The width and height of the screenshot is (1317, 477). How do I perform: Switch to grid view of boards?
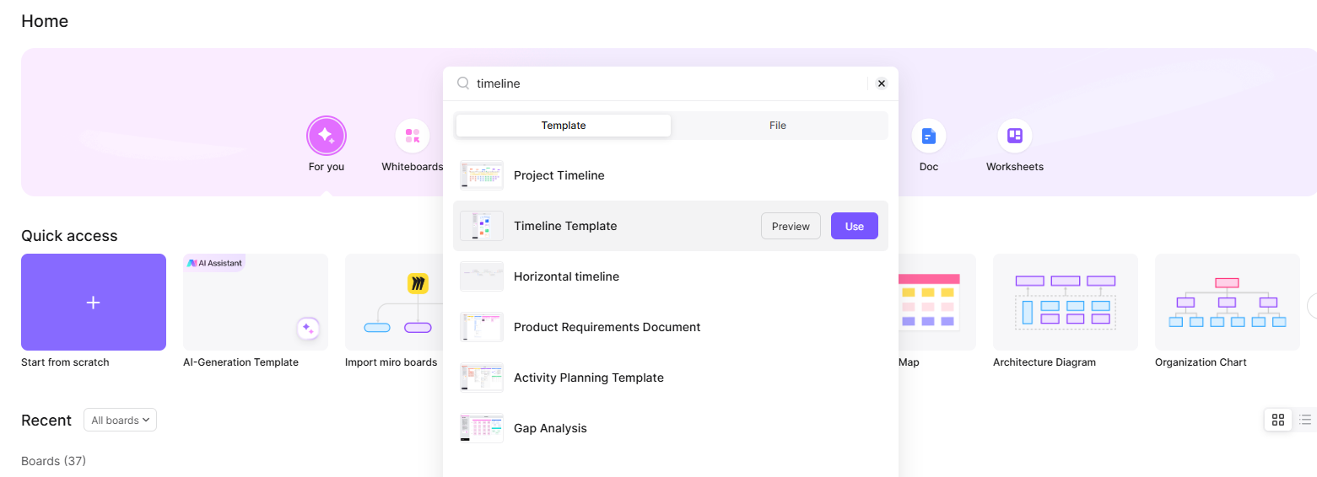click(1278, 420)
